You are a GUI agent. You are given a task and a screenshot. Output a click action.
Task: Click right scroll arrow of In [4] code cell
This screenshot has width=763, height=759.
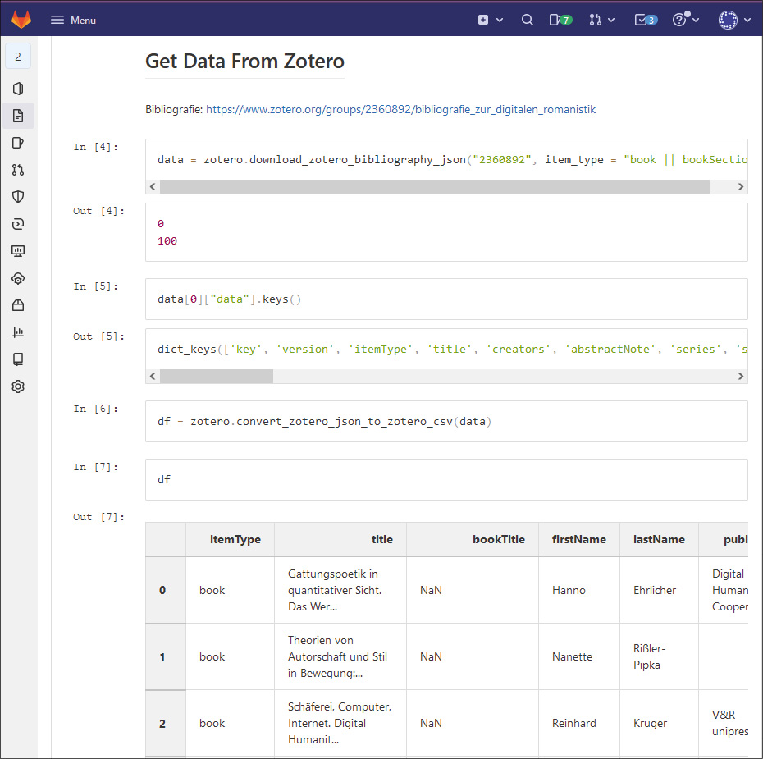click(741, 187)
